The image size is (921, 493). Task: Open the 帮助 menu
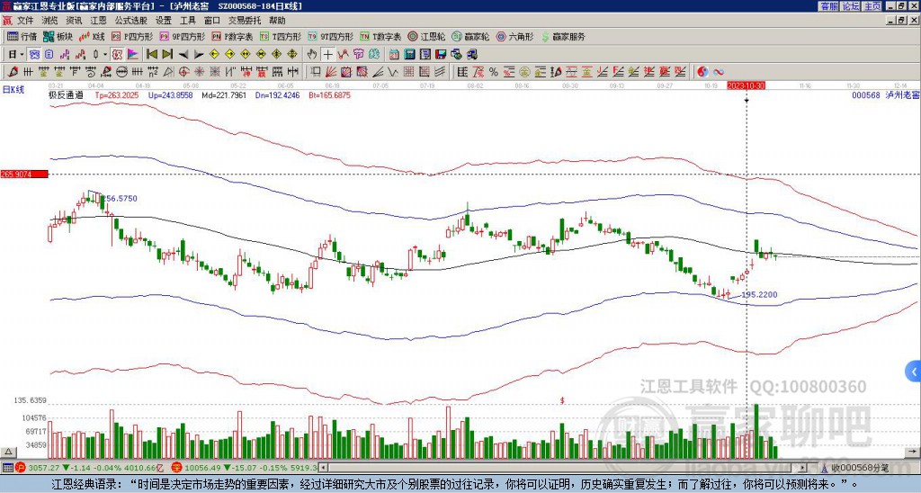(x=277, y=21)
